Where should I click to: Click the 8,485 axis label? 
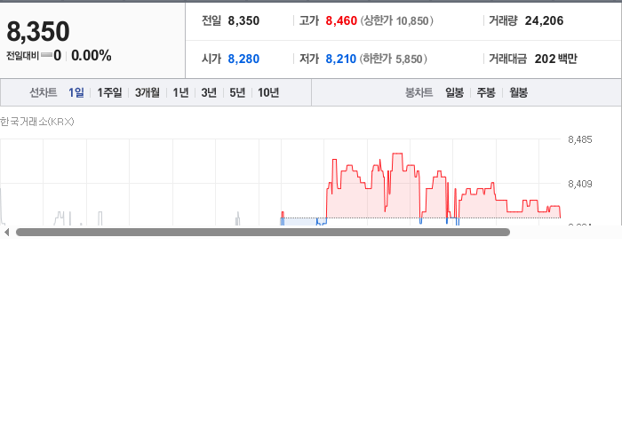point(580,139)
